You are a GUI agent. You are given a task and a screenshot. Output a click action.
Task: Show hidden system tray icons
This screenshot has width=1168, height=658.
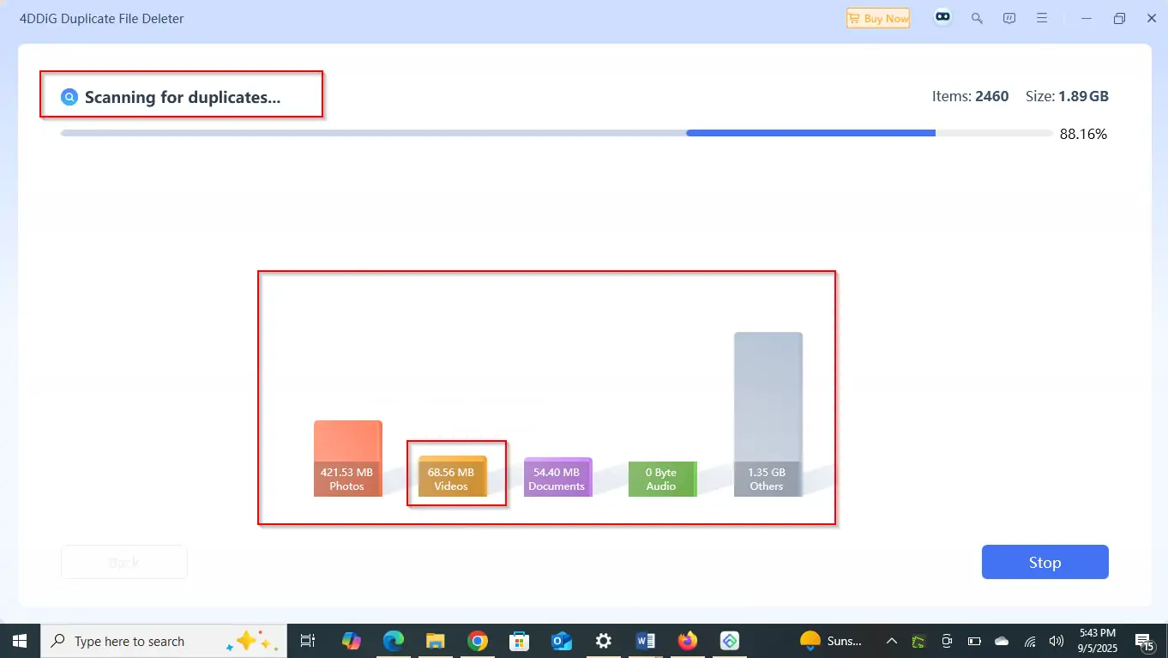892,641
